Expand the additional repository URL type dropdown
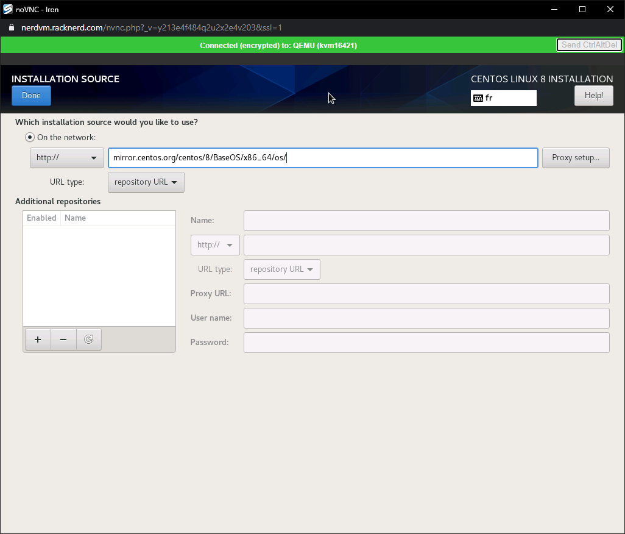 coord(281,269)
